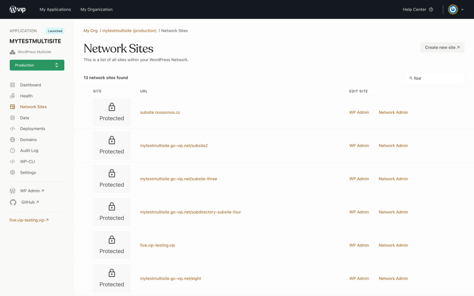The width and height of the screenshot is (474, 296).
Task: Click the lock icon for subdirectory-subsite-four row
Action: point(112,207)
